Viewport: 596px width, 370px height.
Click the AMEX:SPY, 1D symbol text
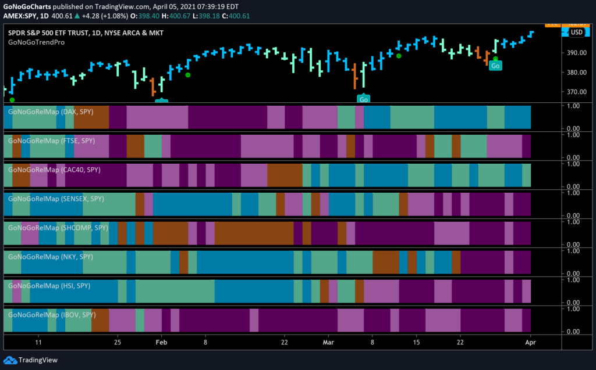point(26,16)
